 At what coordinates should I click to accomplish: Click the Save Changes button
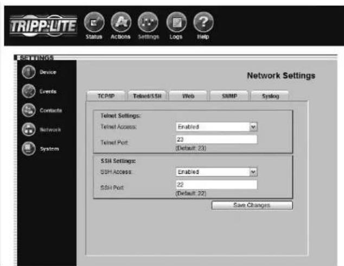pyautogui.click(x=252, y=205)
